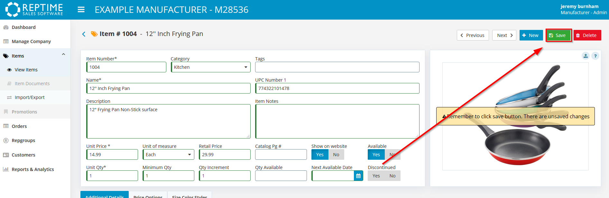The width and height of the screenshot is (609, 198).
Task: Open the help question mark icon
Action: pyautogui.click(x=595, y=56)
